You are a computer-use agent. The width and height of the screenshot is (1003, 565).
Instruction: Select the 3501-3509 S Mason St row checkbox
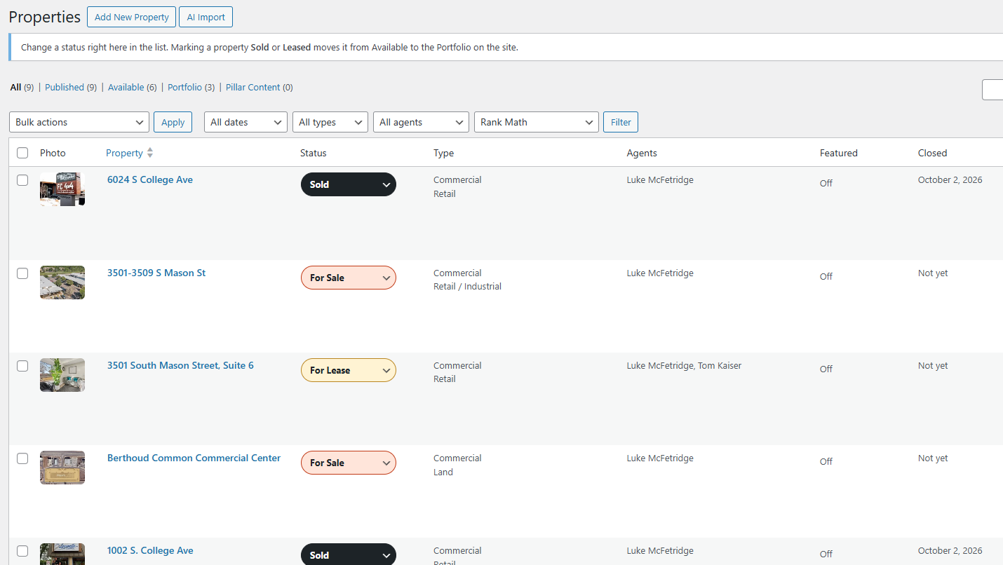click(22, 273)
